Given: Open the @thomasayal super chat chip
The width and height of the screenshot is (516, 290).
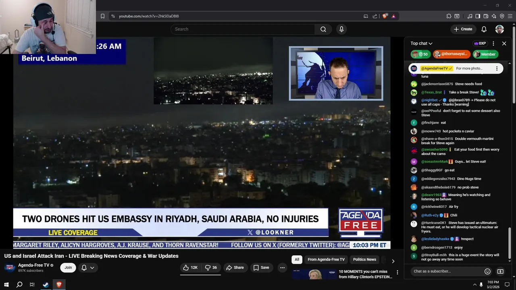Looking at the screenshot, I should (x=451, y=54).
